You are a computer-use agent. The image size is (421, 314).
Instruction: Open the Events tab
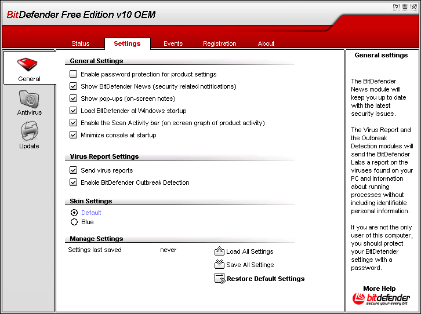[x=173, y=43]
